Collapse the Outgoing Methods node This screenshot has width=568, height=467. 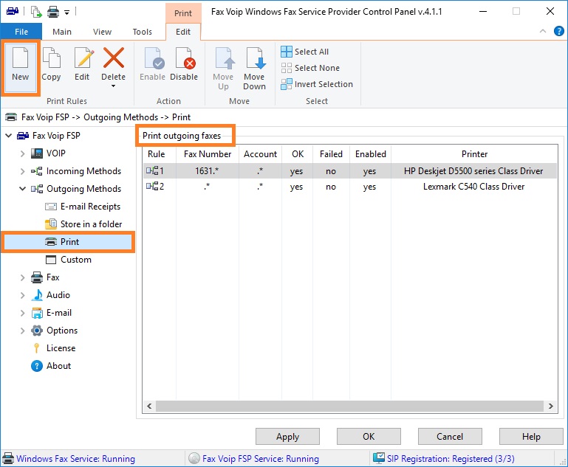pyautogui.click(x=22, y=189)
